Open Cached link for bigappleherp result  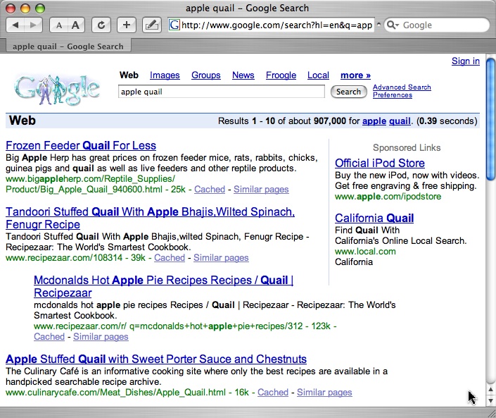pyautogui.click(x=210, y=189)
